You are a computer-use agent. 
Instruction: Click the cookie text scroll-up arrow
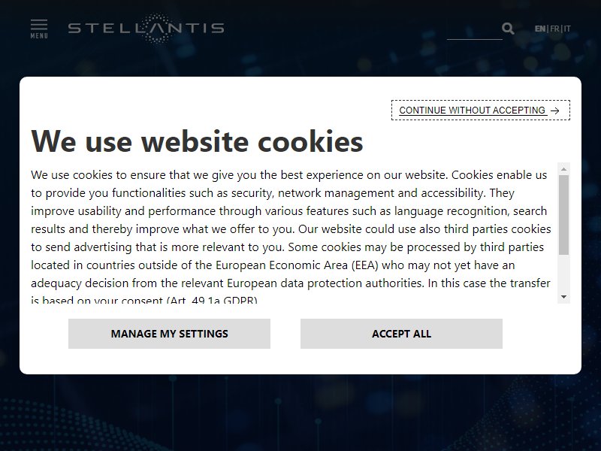click(x=563, y=168)
